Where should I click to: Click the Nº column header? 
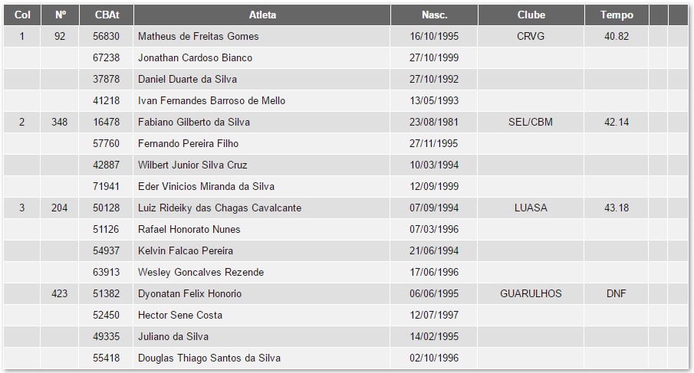coord(60,15)
